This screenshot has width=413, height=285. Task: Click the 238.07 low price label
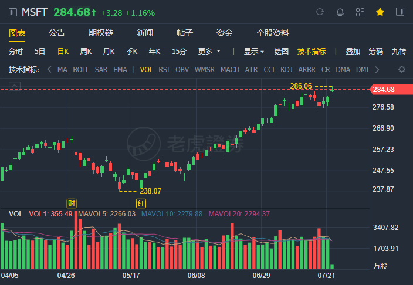[x=150, y=191]
